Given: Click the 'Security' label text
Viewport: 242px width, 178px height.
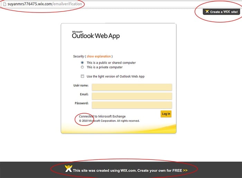Looking at the screenshot, I should point(78,56).
